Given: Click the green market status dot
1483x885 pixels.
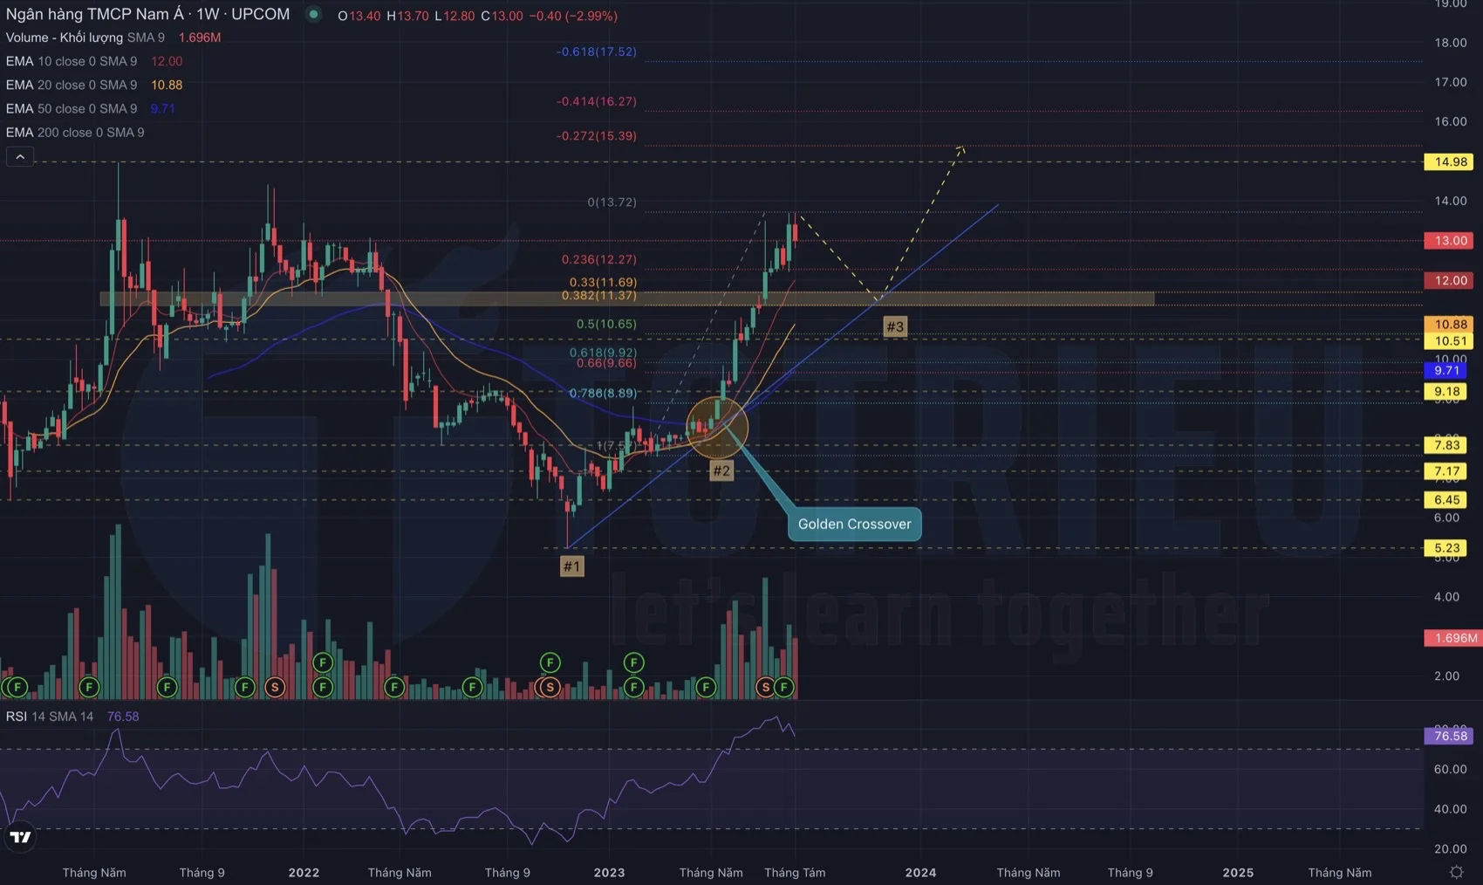Looking at the screenshot, I should point(313,15).
